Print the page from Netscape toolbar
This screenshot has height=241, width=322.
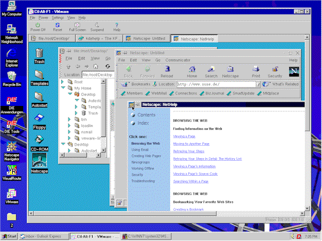pyautogui.click(x=256, y=72)
